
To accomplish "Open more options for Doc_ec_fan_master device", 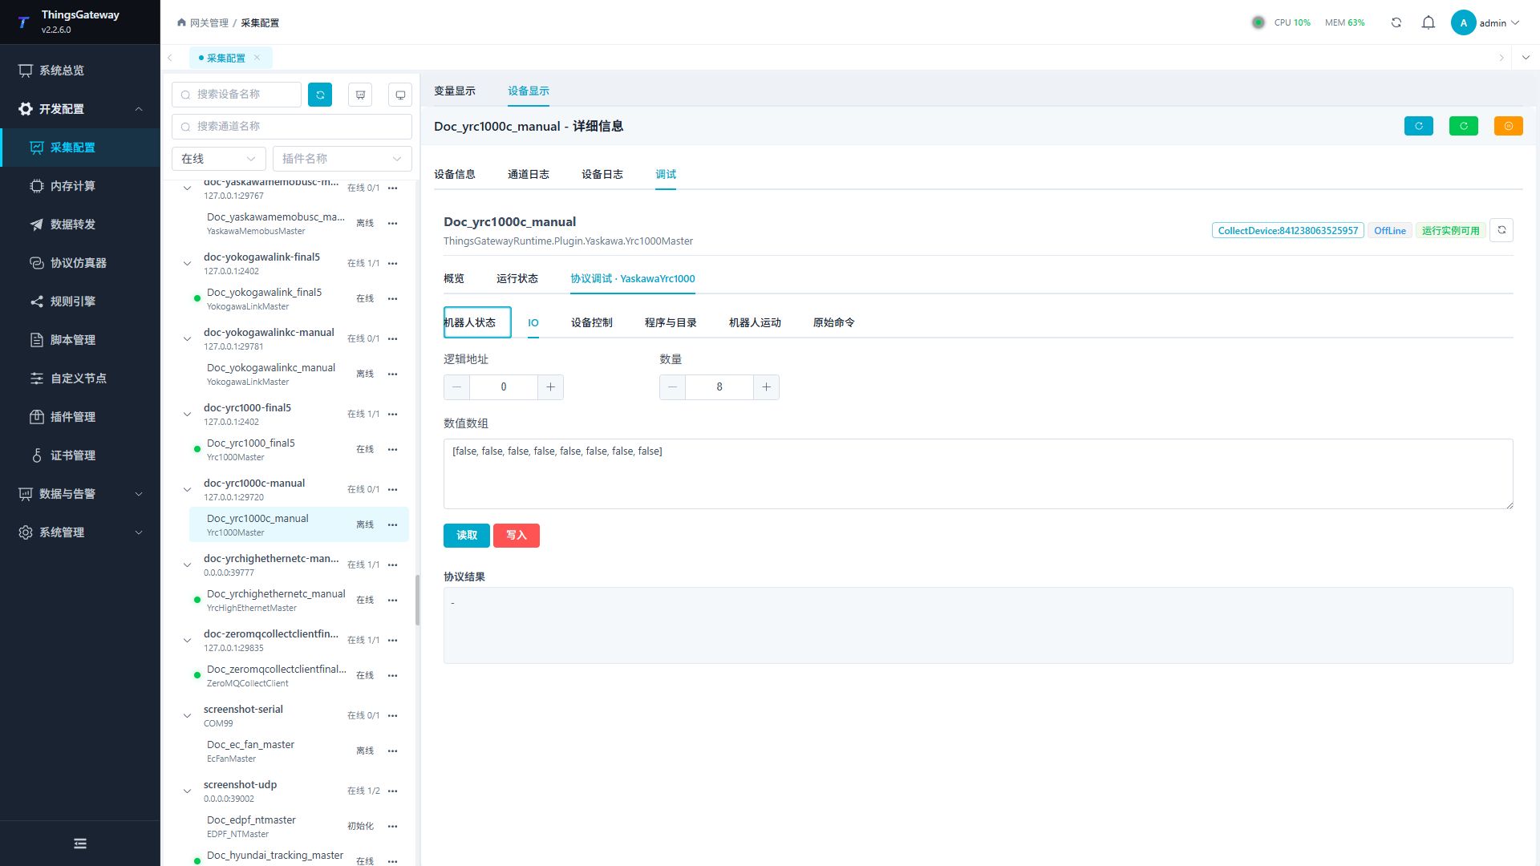I will click(392, 751).
